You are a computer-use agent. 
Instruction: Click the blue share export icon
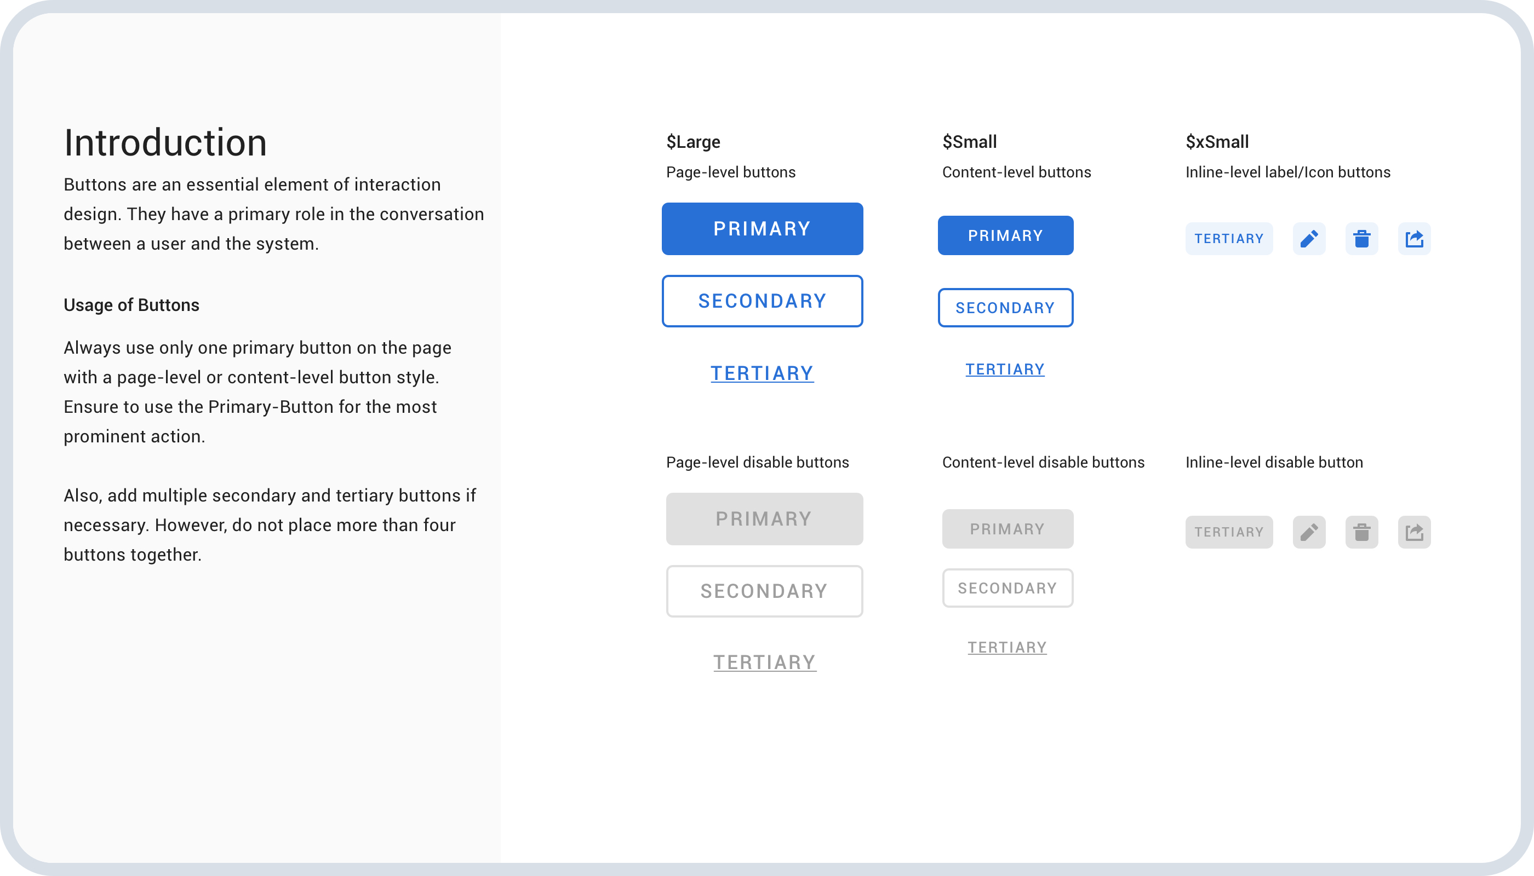coord(1414,239)
